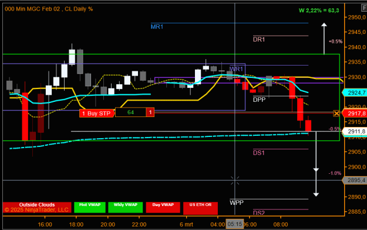The image size is (367, 230).
Task: Click the DR1 pivot label
Action: tap(259, 39)
